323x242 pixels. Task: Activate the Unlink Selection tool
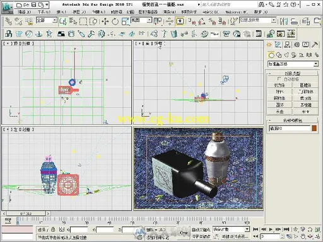[x=18, y=21]
